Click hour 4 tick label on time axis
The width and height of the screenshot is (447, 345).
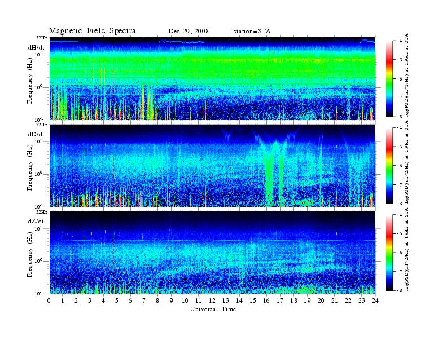pyautogui.click(x=103, y=301)
